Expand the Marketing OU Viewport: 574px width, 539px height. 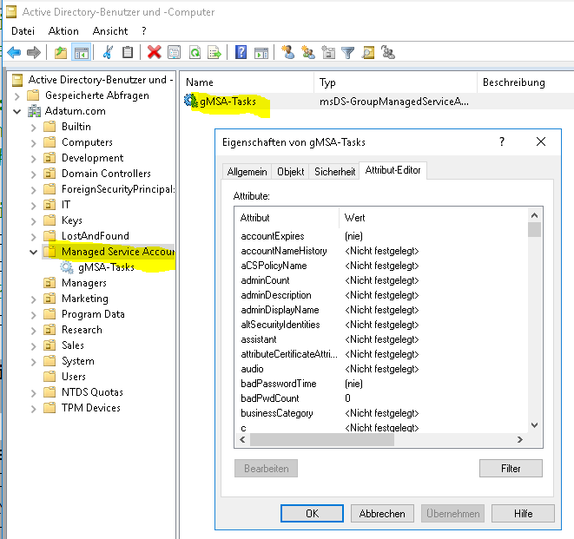33,299
